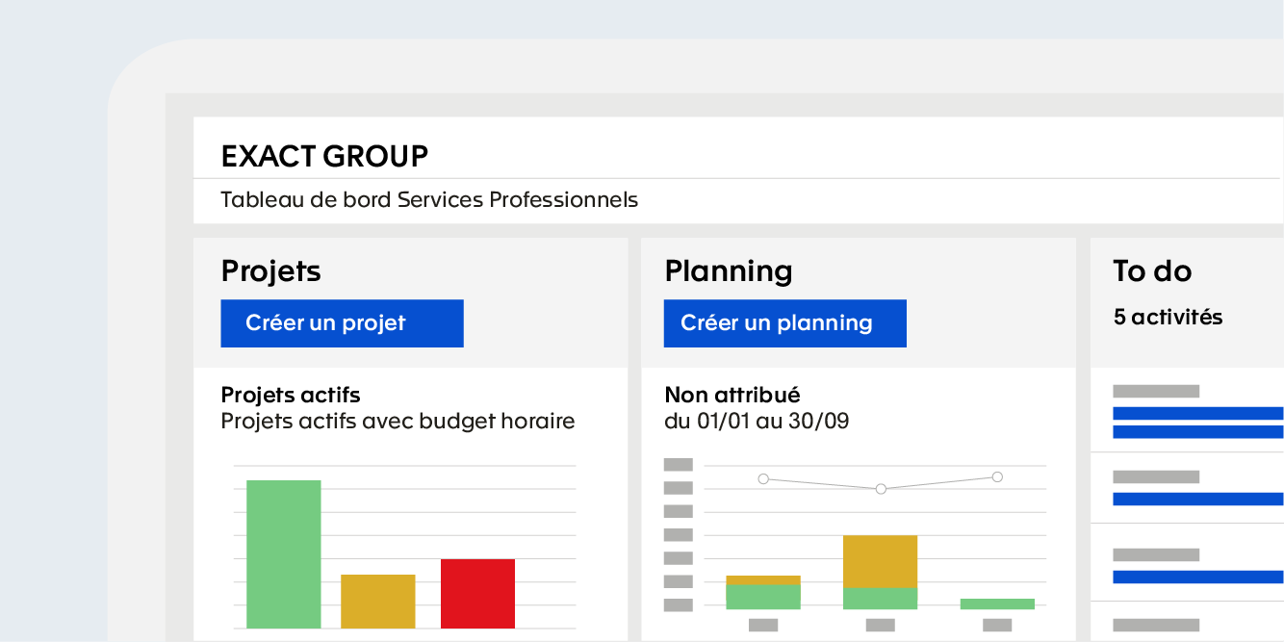Screen dimensions: 1284x642
Task: Click the tallest stacked bar in Planning chart
Action: [x=880, y=573]
